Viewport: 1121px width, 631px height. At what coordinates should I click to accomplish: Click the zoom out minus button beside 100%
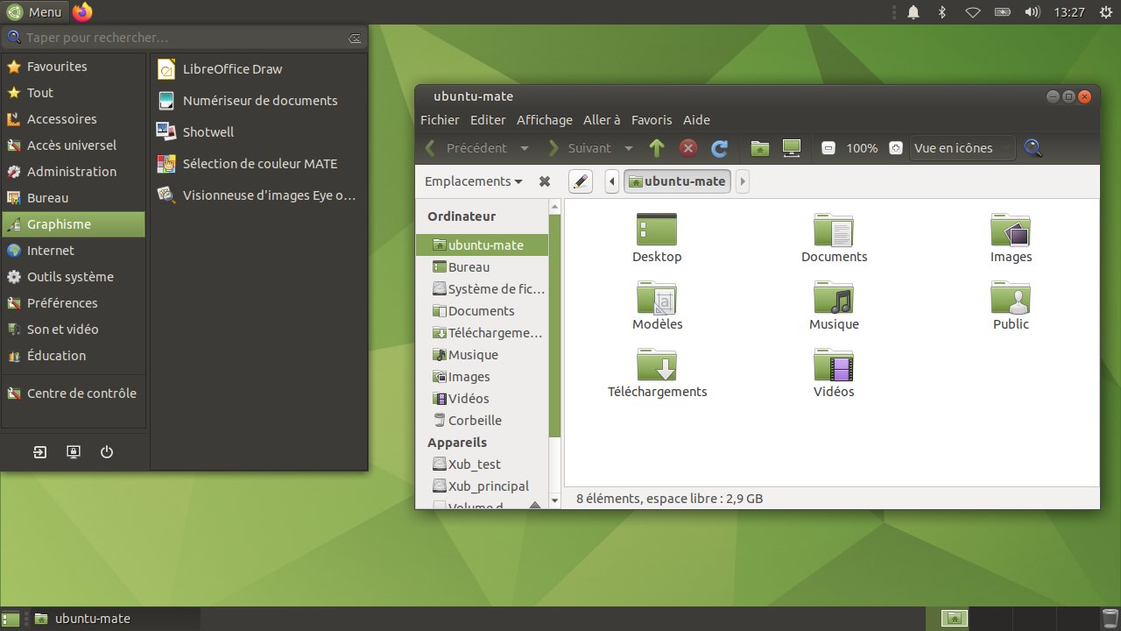tap(828, 148)
